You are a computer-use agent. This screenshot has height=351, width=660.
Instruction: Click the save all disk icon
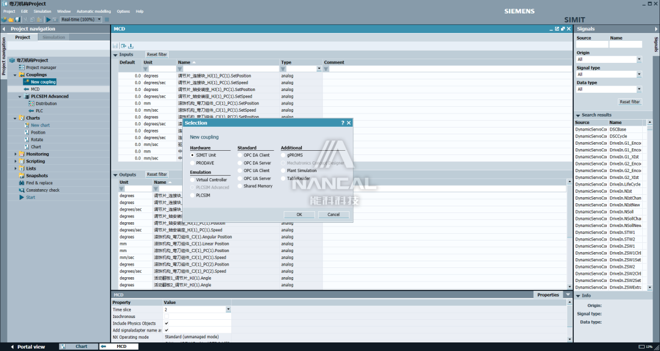click(17, 20)
